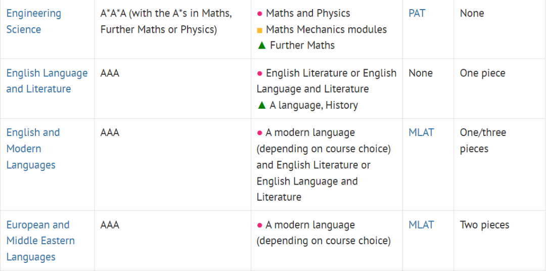Click pink circle beside Maths and Physics
Viewport: 546px width, 271px height.
pyautogui.click(x=259, y=14)
